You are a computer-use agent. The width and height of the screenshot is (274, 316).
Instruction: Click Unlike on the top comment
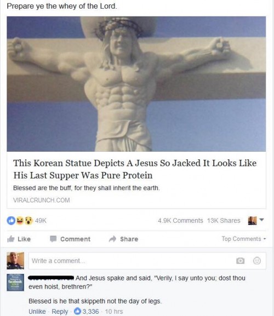tap(37, 312)
